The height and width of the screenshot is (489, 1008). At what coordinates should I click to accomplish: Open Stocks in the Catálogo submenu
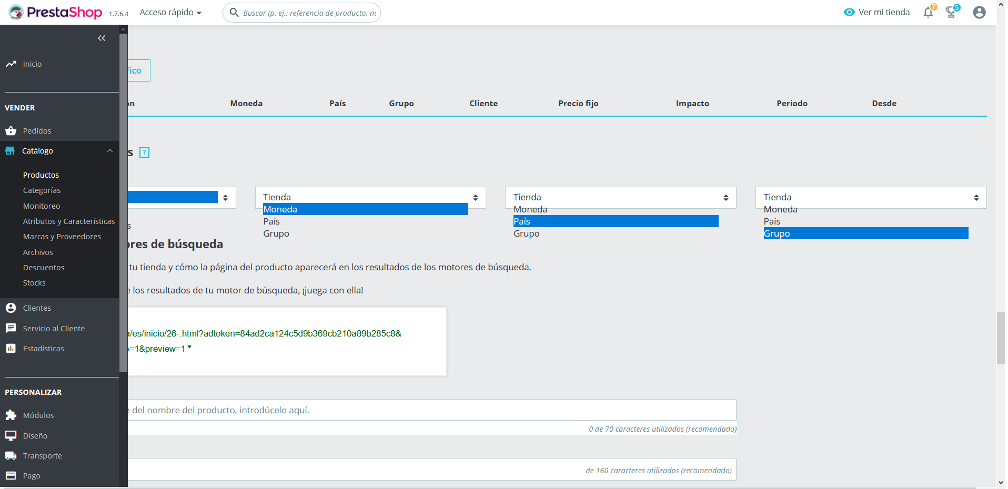34,283
